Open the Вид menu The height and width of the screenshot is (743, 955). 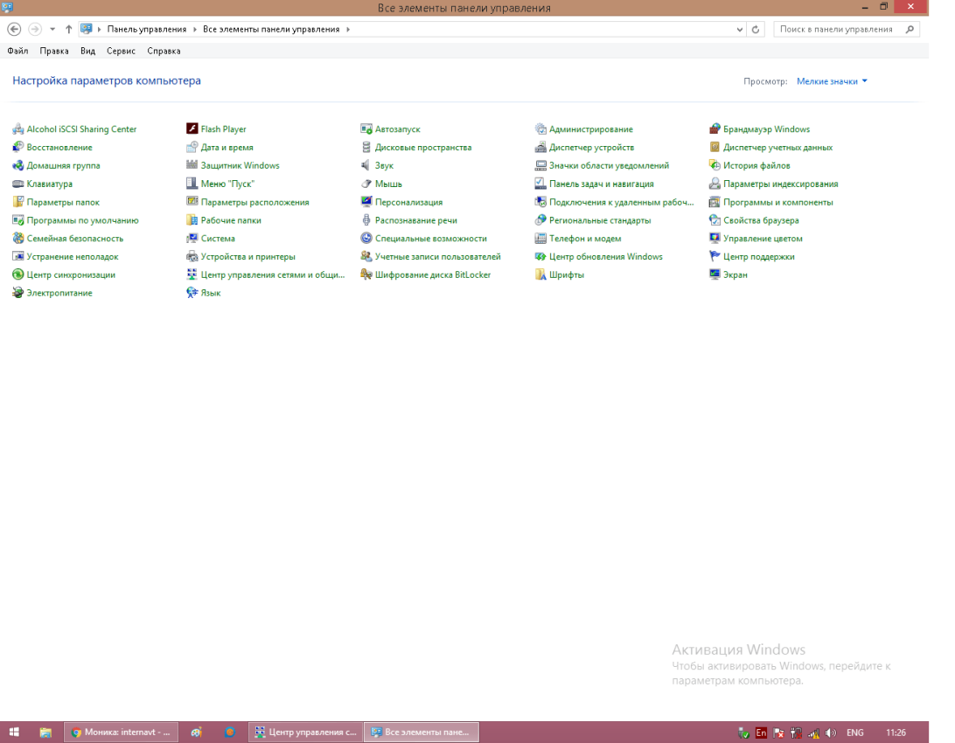87,52
